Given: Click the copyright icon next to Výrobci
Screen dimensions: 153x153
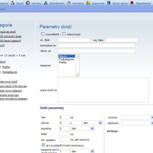Looking at the screenshot, I should click(28, 3).
